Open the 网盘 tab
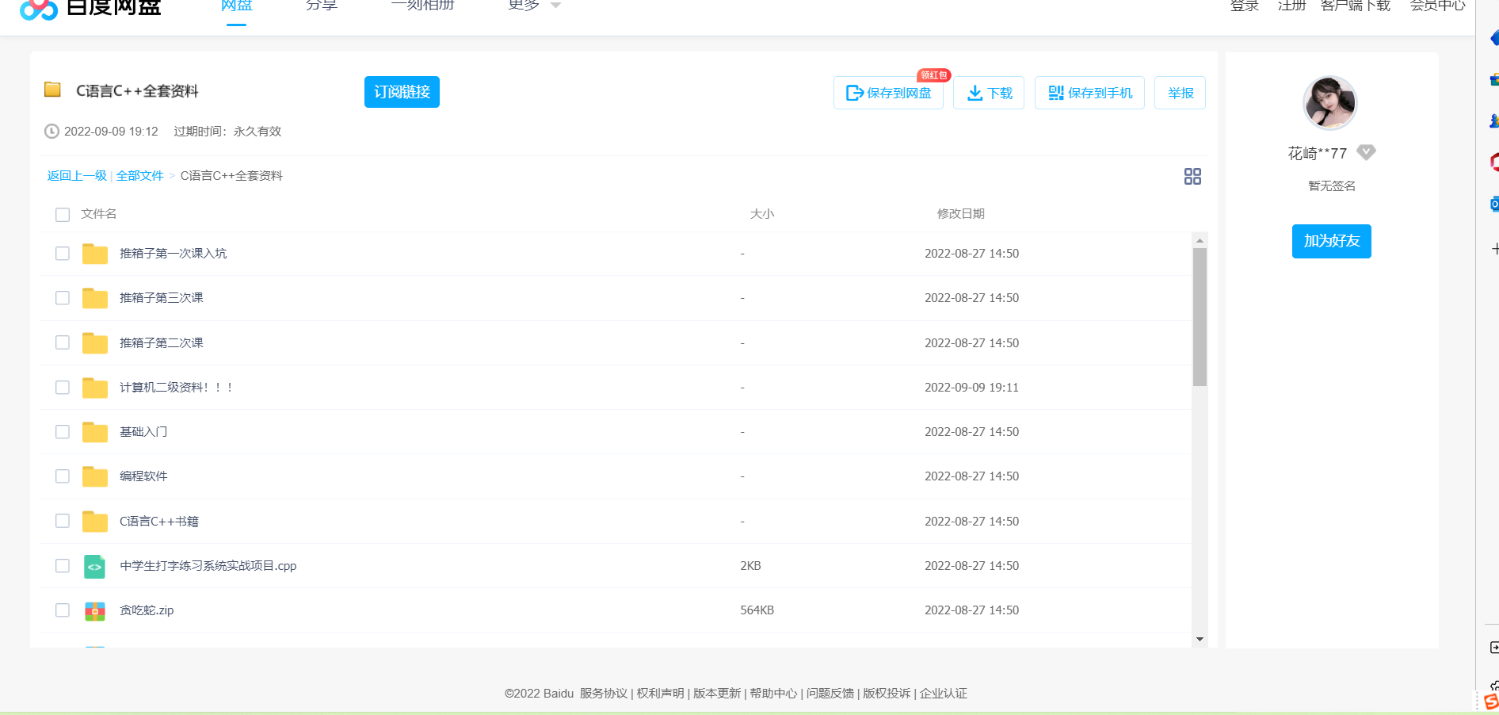The image size is (1499, 715). pos(236,6)
